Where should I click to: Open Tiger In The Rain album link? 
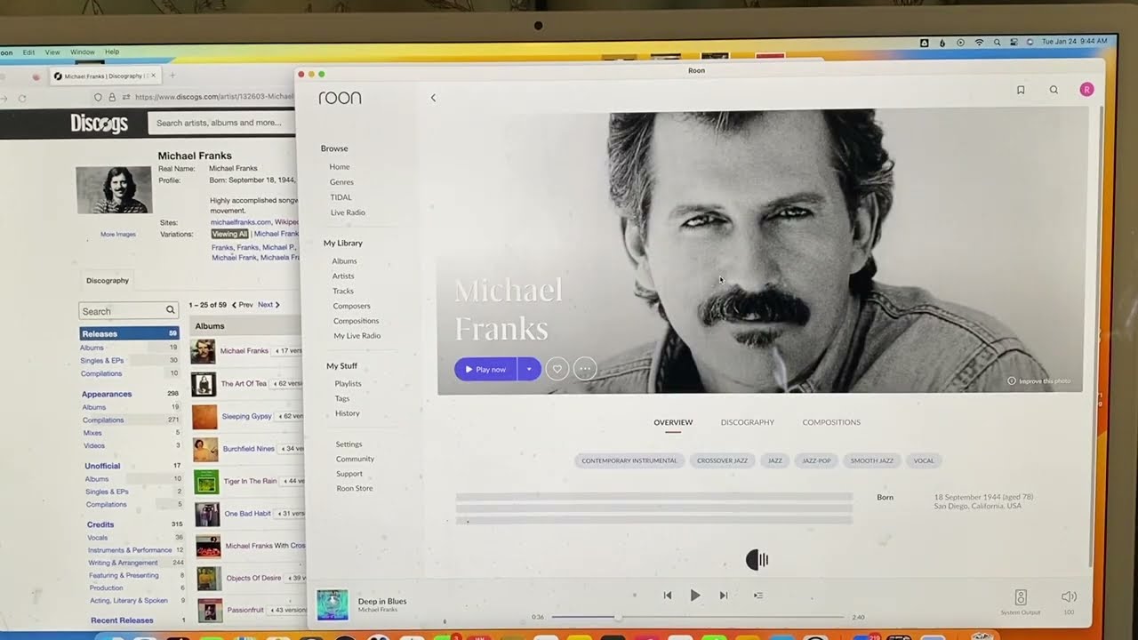point(250,481)
